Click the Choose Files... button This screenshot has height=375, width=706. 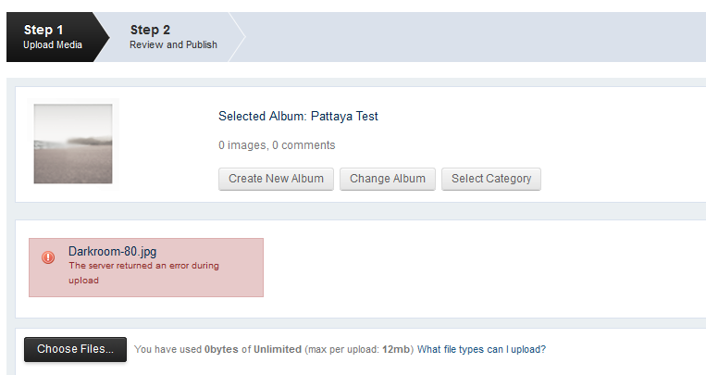click(x=75, y=349)
